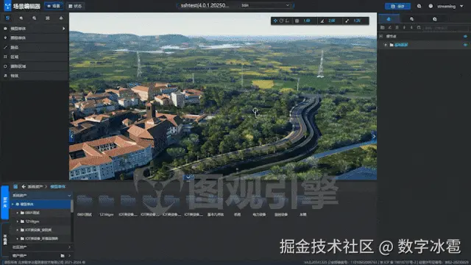The image size is (471, 265).
Task: Select the 路径 path item
Action: coord(35,47)
